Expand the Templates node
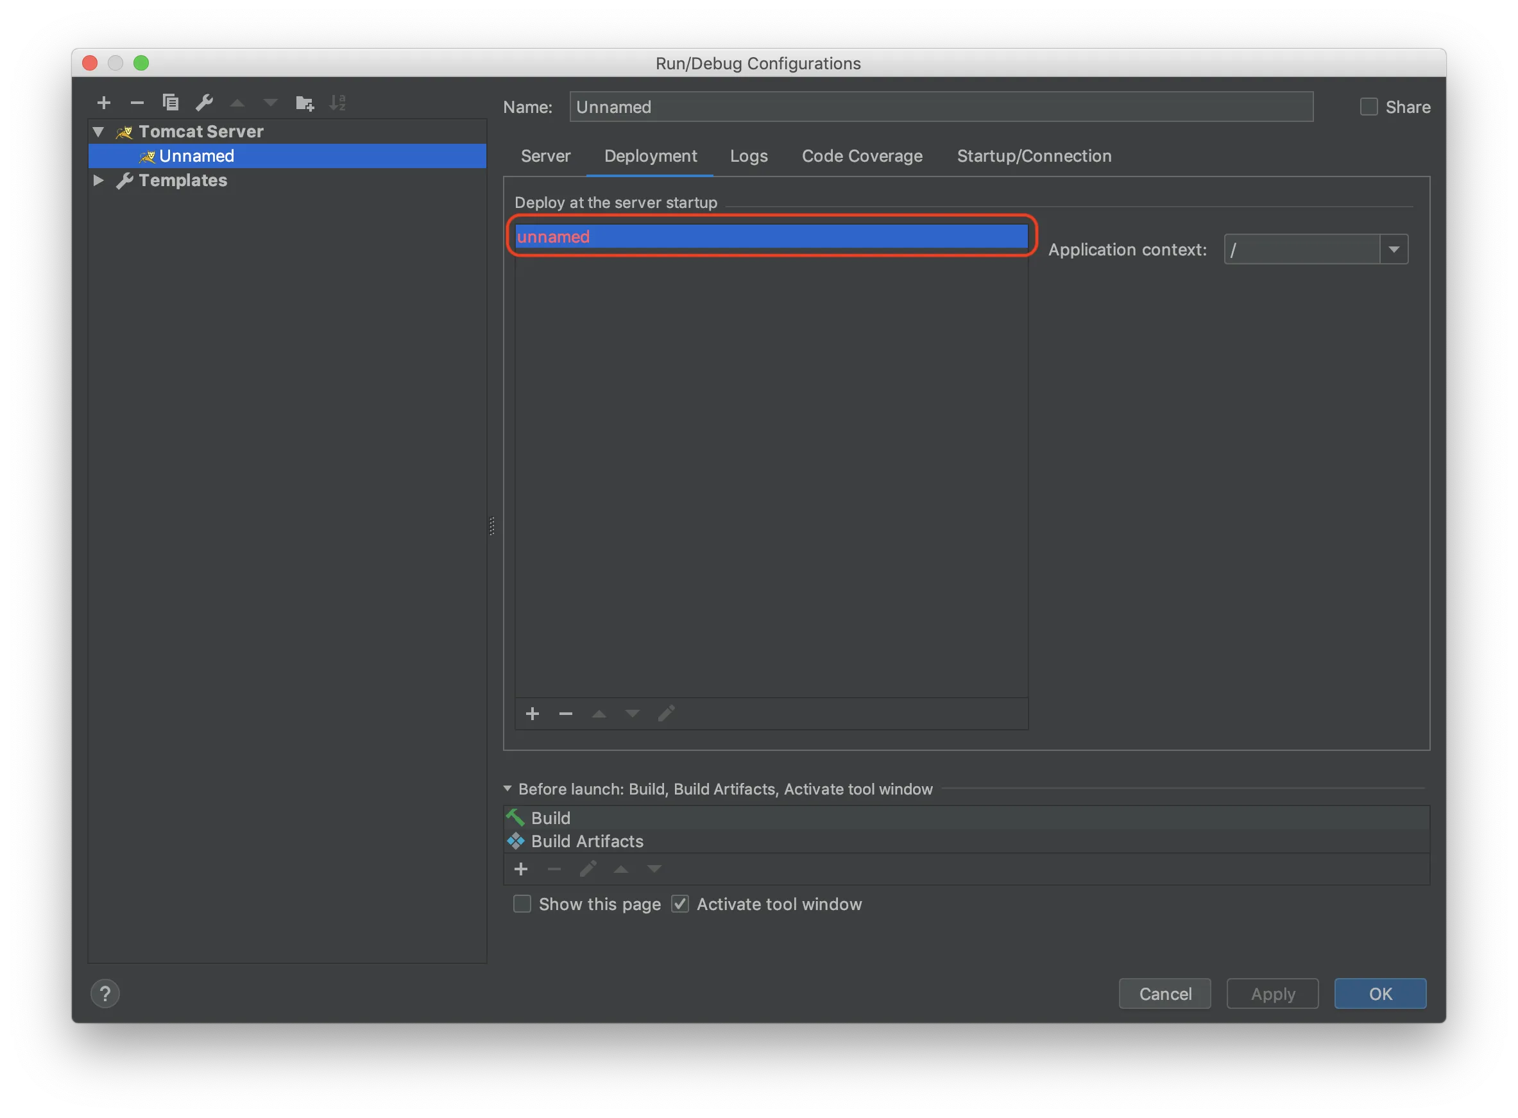Image resolution: width=1518 pixels, height=1118 pixels. pos(98,180)
